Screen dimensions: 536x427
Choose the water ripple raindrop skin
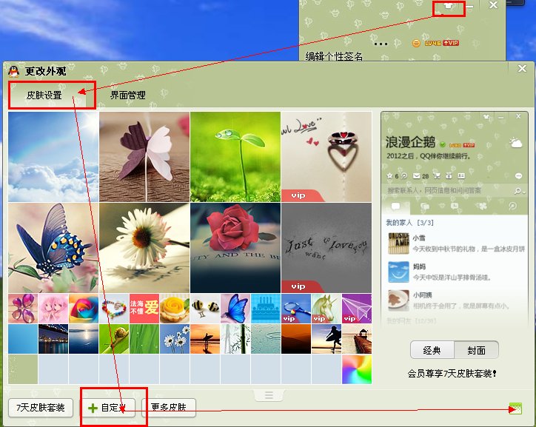click(x=266, y=339)
